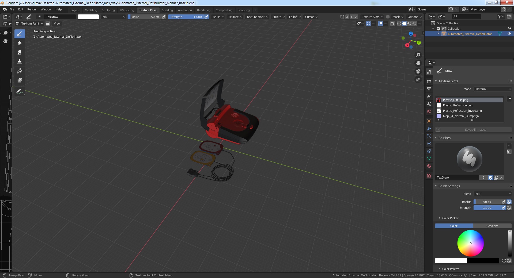This screenshot has height=278, width=514.
Task: Open the viewport View menu
Action: point(57,24)
